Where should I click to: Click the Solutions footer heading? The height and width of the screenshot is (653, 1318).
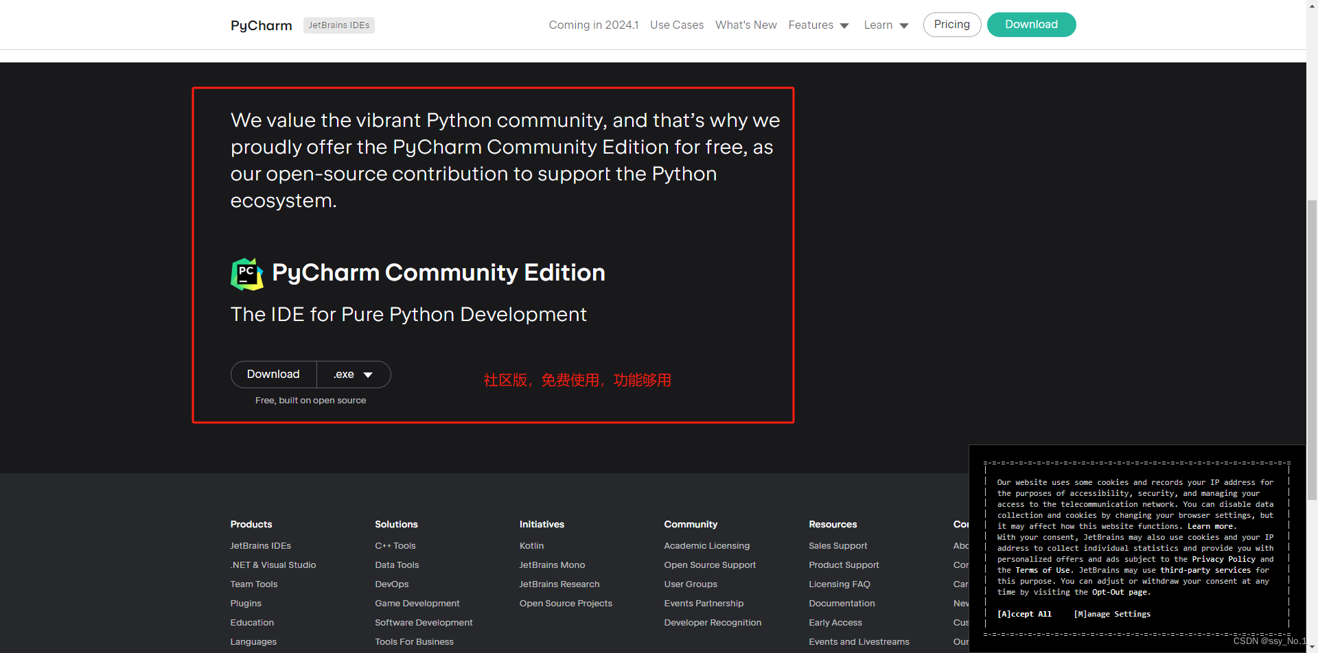point(396,524)
